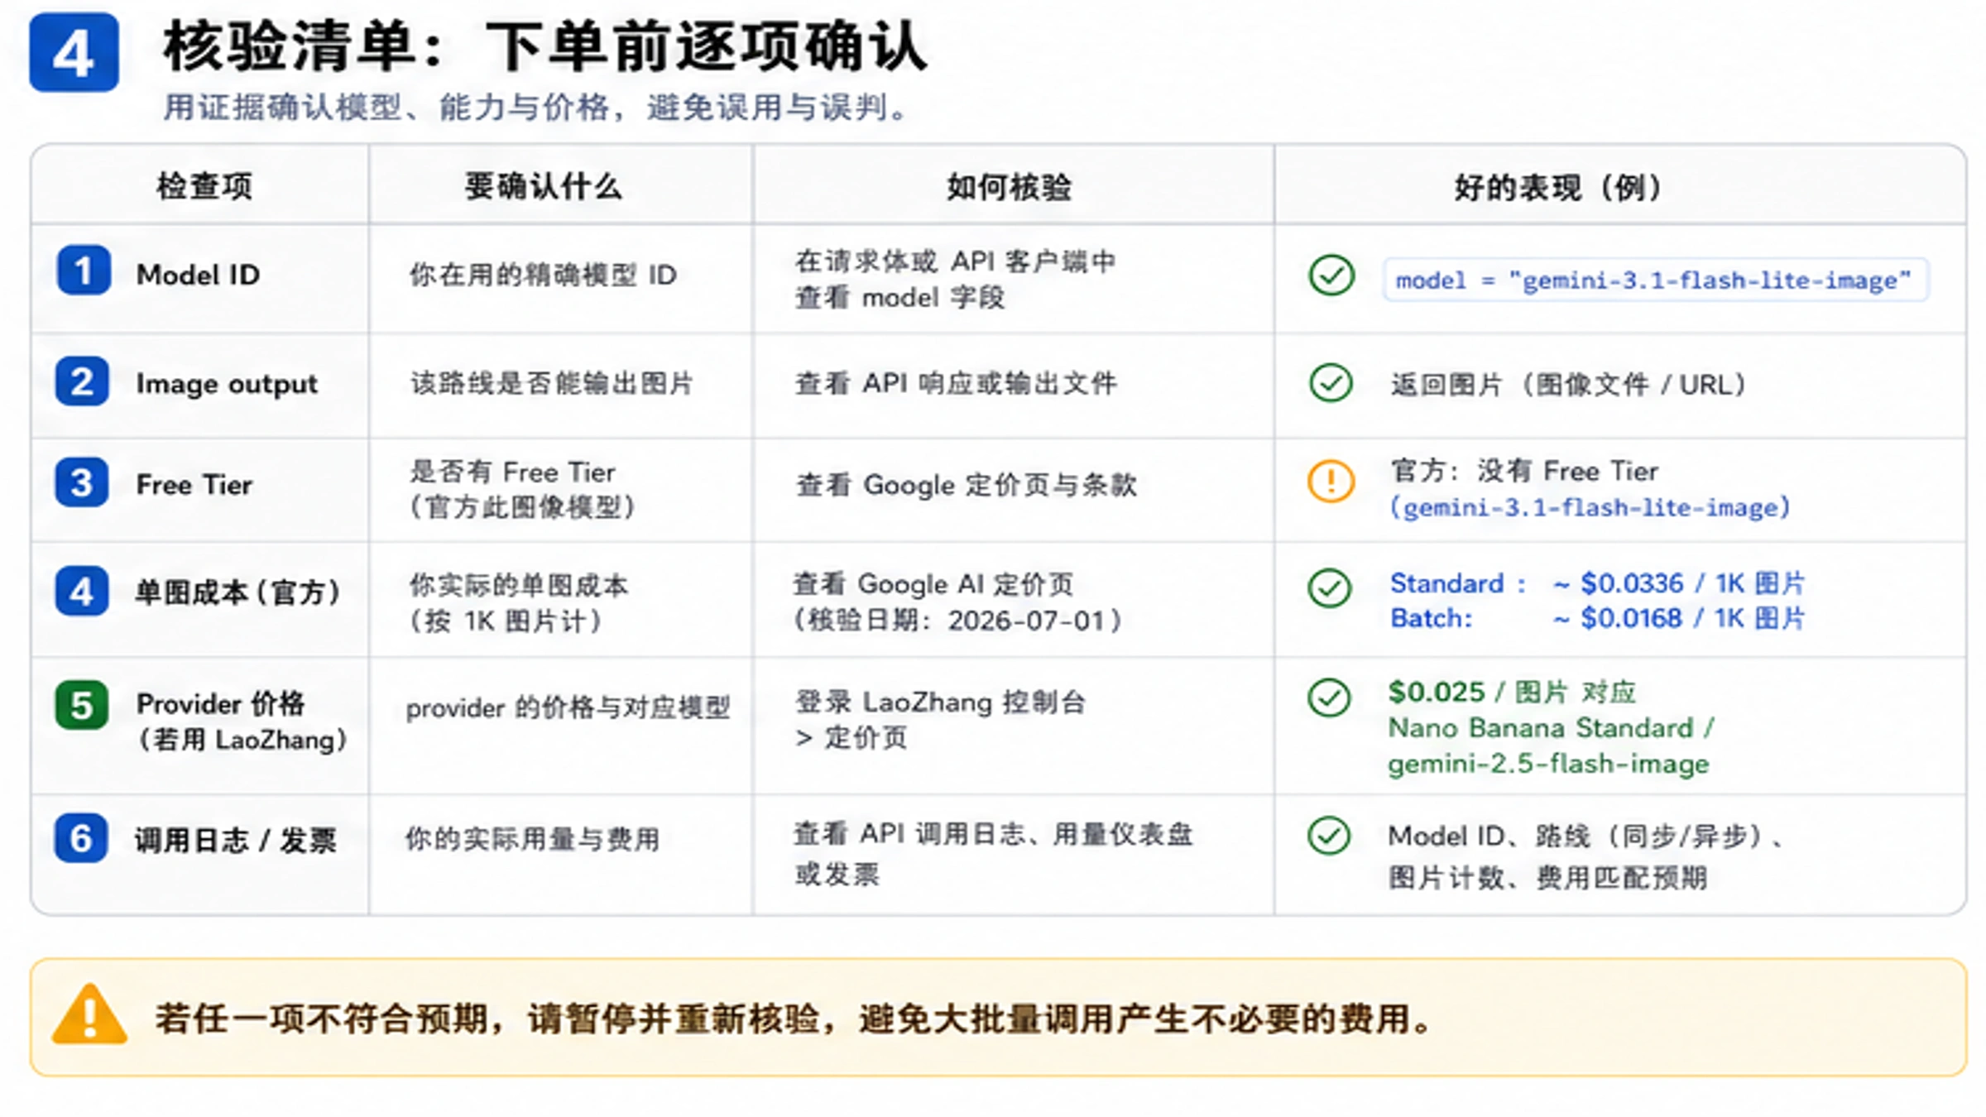Screen dimensions: 1986x1117
Task: Click the 检查项 column header
Action: point(204,186)
